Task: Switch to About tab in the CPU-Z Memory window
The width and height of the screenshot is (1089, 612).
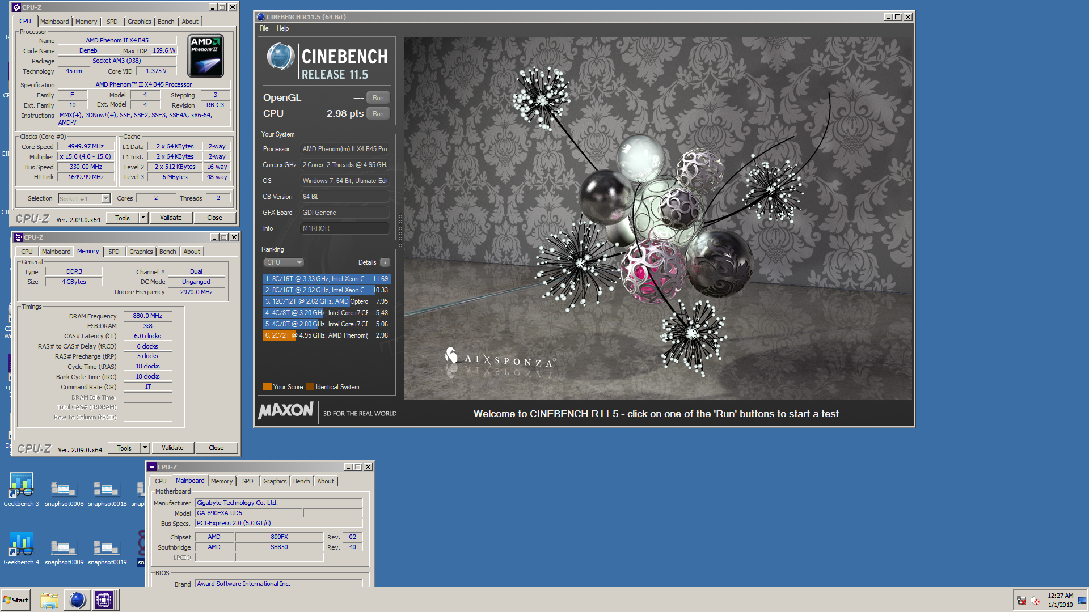Action: pos(192,252)
